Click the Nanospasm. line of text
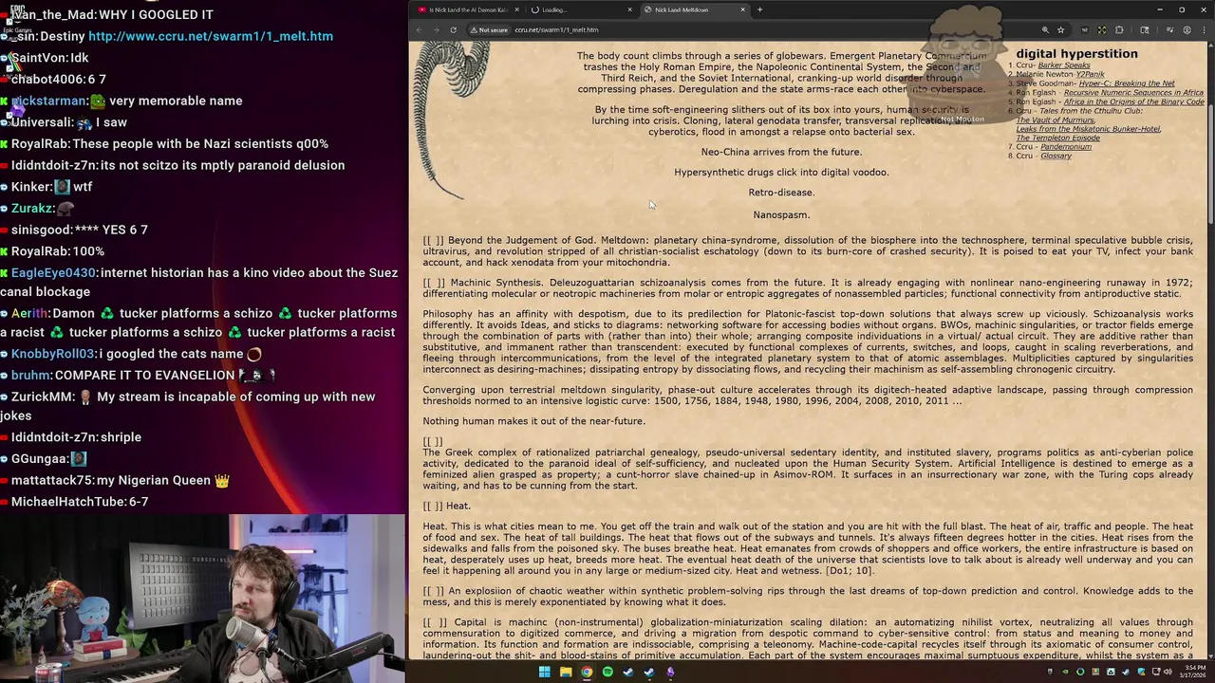1215x683 pixels. 781,214
